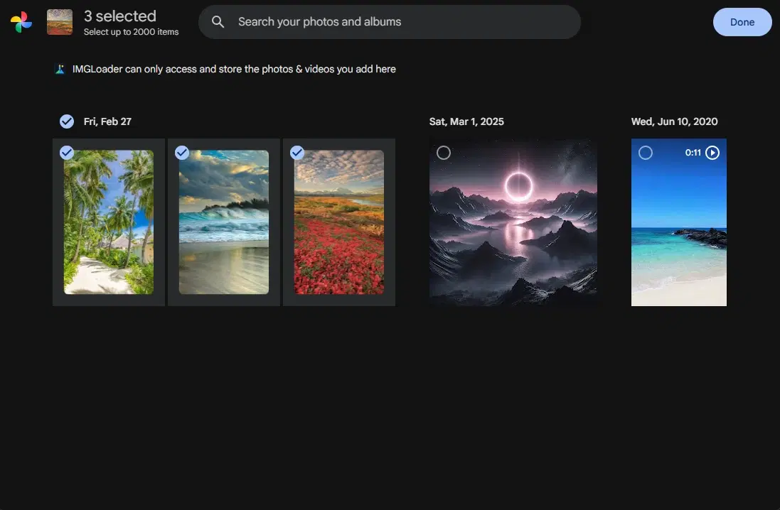Viewport: 780px width, 510px height.
Task: Open the album cover thumbnail next to the logo
Action: point(60,21)
